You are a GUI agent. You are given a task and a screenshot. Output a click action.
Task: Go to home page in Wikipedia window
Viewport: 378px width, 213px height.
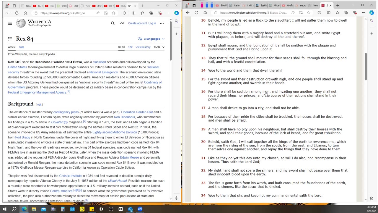25,13
